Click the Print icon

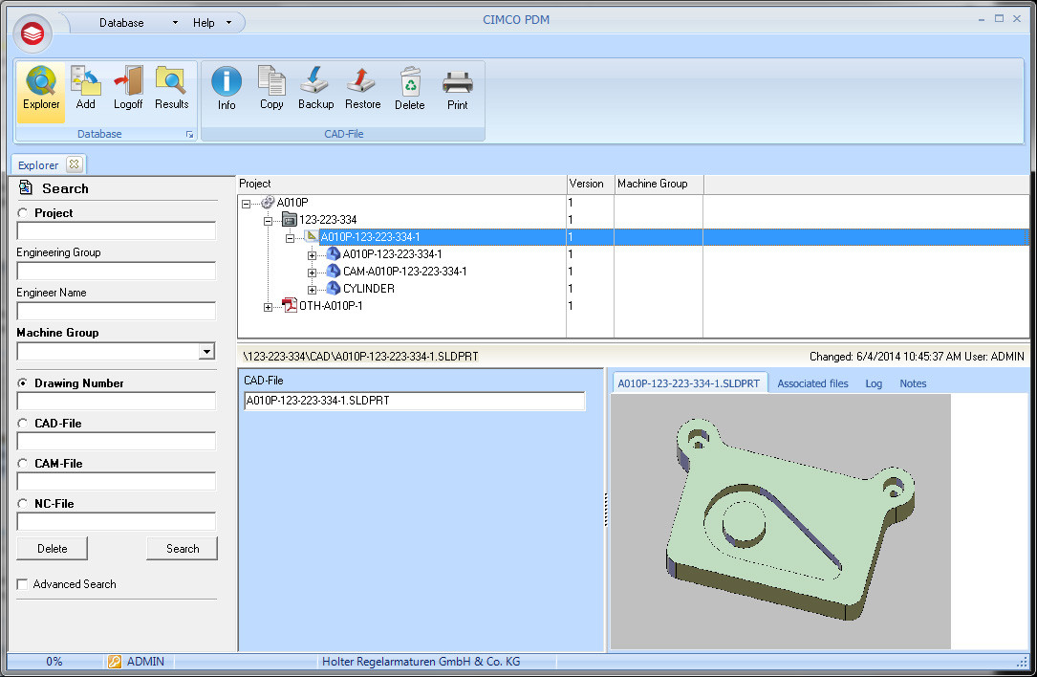[457, 83]
